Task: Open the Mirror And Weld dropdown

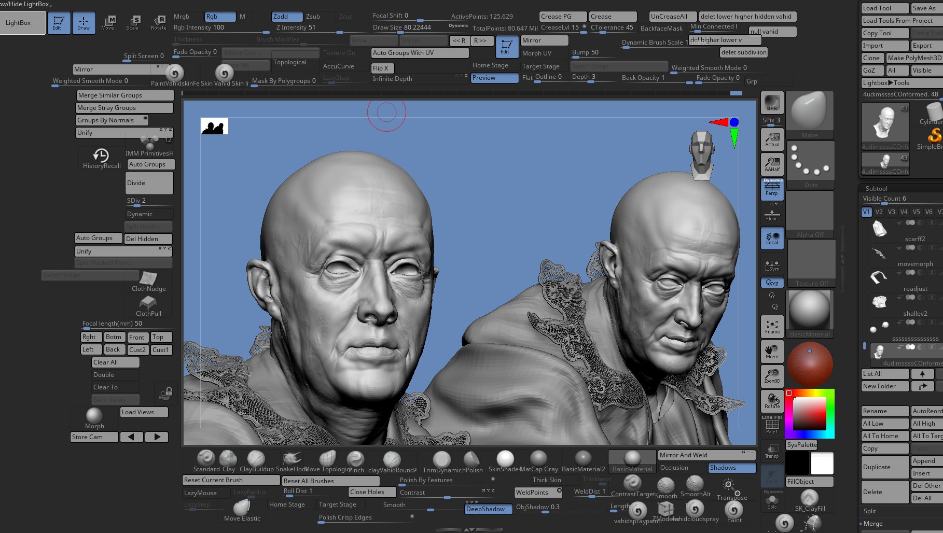Action: tap(706, 455)
